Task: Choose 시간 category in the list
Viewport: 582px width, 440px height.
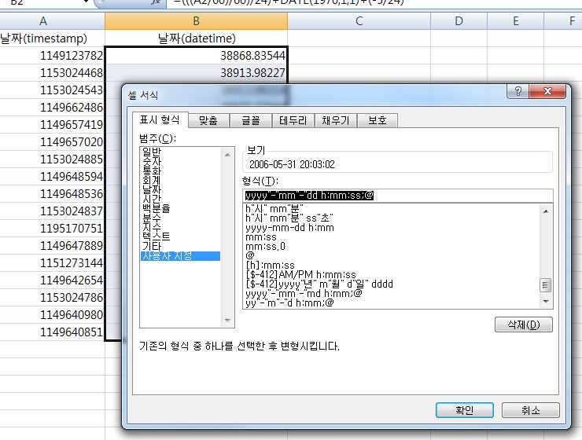Action: 152,199
